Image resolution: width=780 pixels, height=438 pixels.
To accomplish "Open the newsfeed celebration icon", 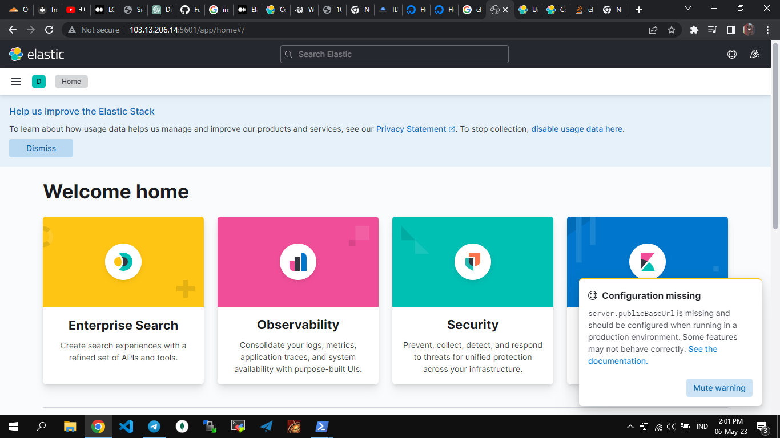I will (755, 54).
